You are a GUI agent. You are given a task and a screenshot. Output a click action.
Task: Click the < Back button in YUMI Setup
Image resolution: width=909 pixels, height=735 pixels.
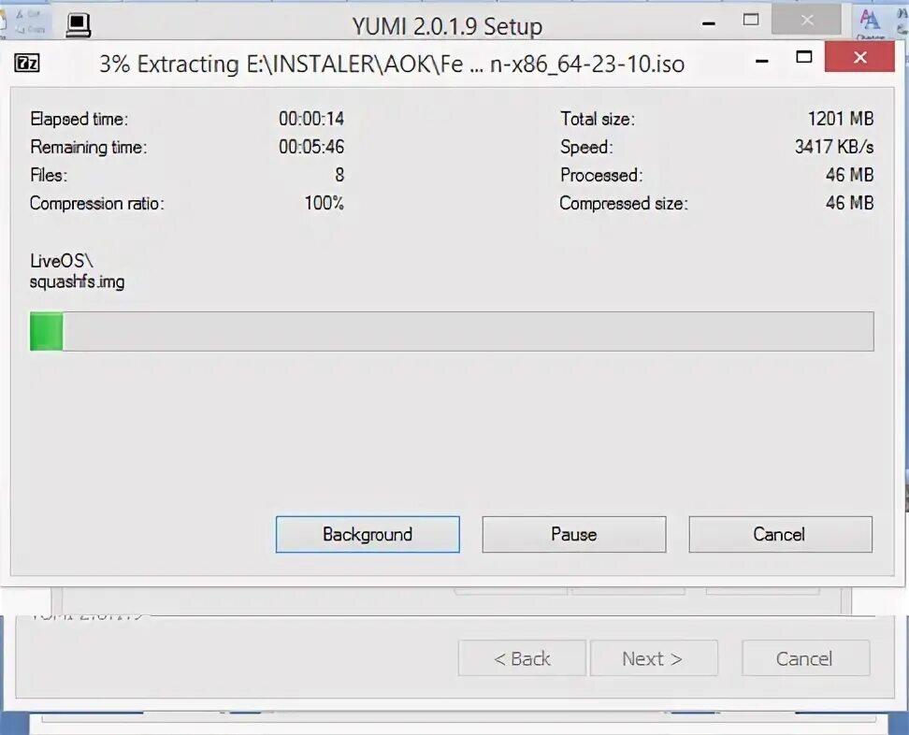point(522,658)
